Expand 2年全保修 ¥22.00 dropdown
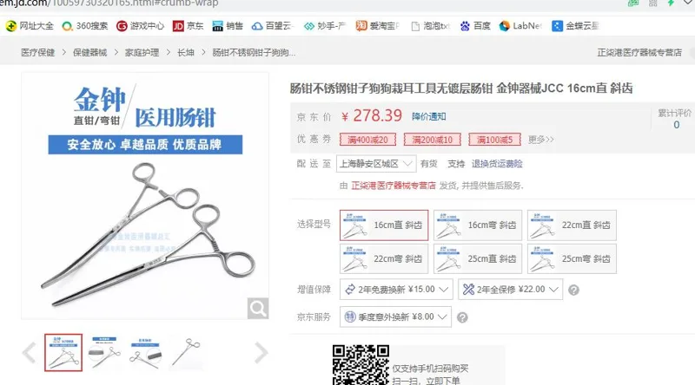Image resolution: width=695 pixels, height=385 pixels. (x=510, y=290)
